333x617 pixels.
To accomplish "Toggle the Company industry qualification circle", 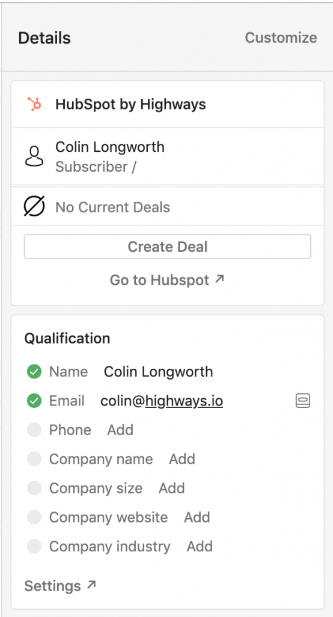I will [34, 546].
